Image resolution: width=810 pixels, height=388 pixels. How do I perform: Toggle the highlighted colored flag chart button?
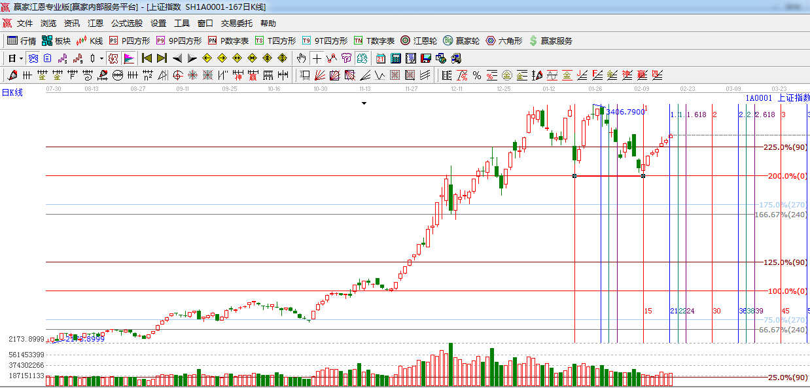[128, 58]
